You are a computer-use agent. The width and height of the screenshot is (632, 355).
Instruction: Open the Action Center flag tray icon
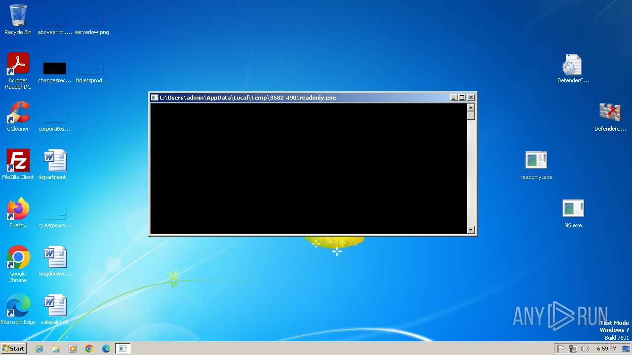pos(561,349)
